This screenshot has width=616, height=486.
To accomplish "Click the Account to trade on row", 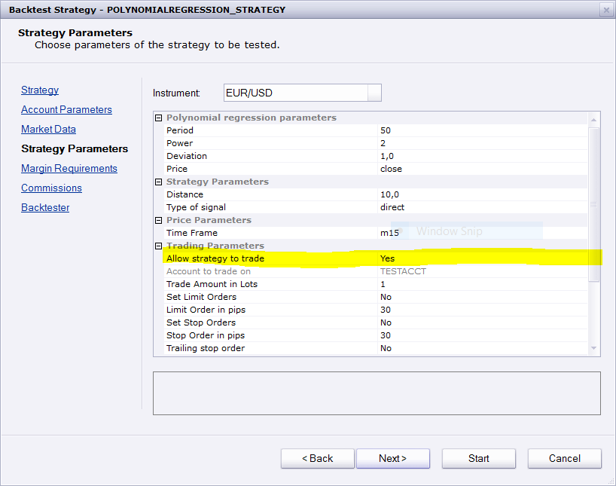I will (376, 271).
